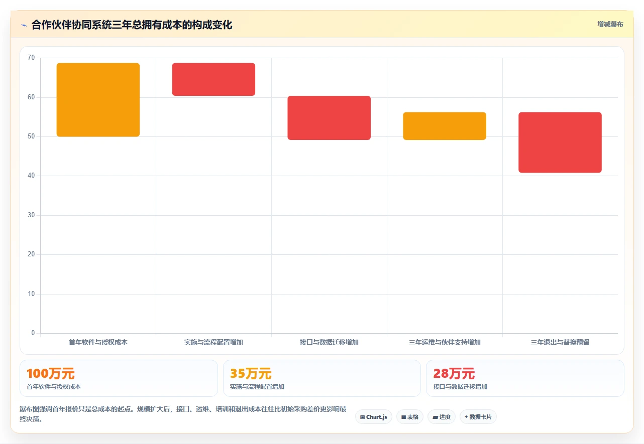Click 首年软件与授权成本 caption under 100万元
644x444 pixels.
[x=54, y=387]
